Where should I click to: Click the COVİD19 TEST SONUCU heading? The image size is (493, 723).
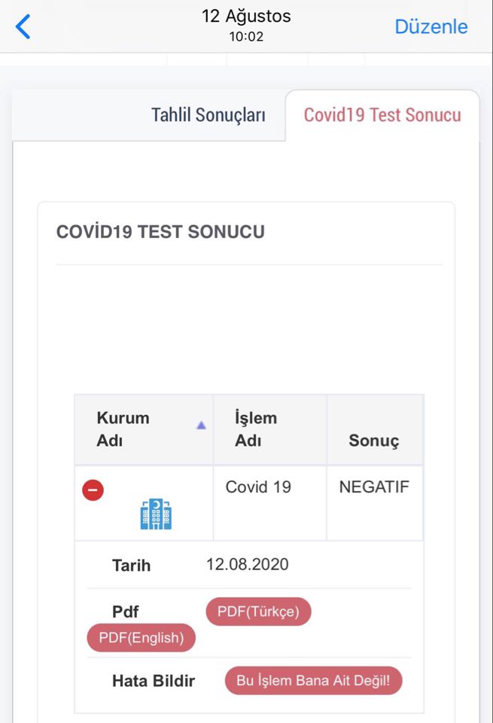pyautogui.click(x=160, y=232)
